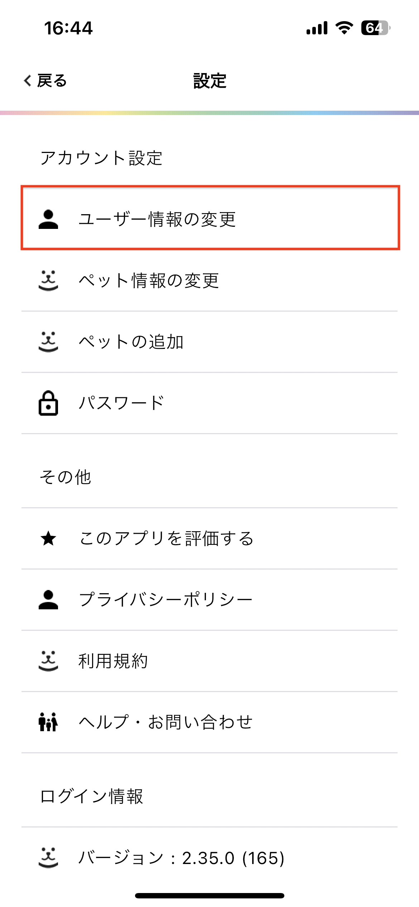The height and width of the screenshot is (907, 419).
Task: Tap the pet face icon beside バージョン
Action: pyautogui.click(x=48, y=858)
